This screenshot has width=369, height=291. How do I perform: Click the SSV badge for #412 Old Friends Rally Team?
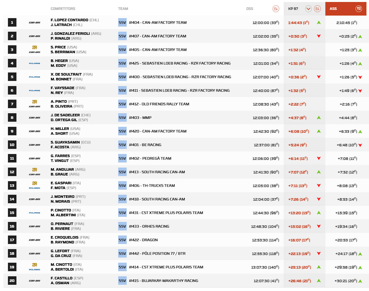[x=122, y=104]
